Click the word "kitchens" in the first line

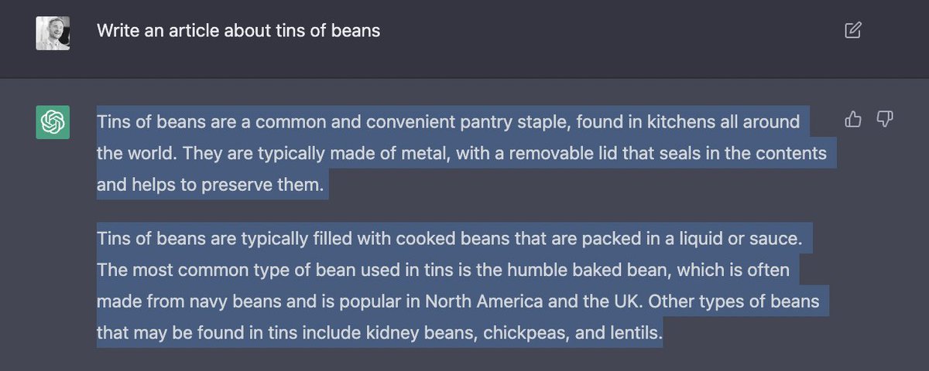[686, 122]
